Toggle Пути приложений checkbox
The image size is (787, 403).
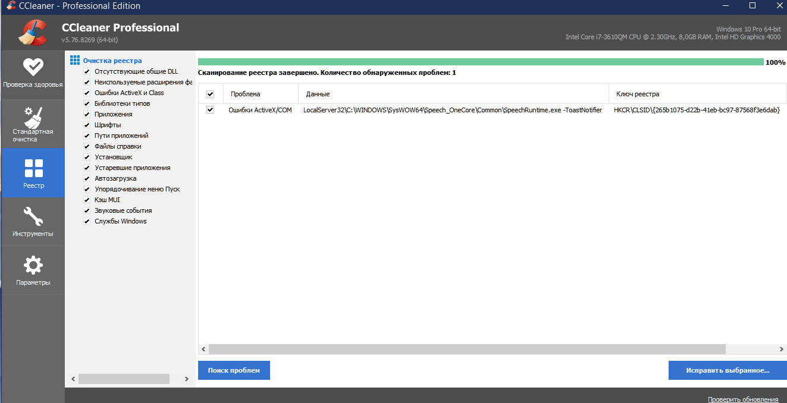(87, 136)
